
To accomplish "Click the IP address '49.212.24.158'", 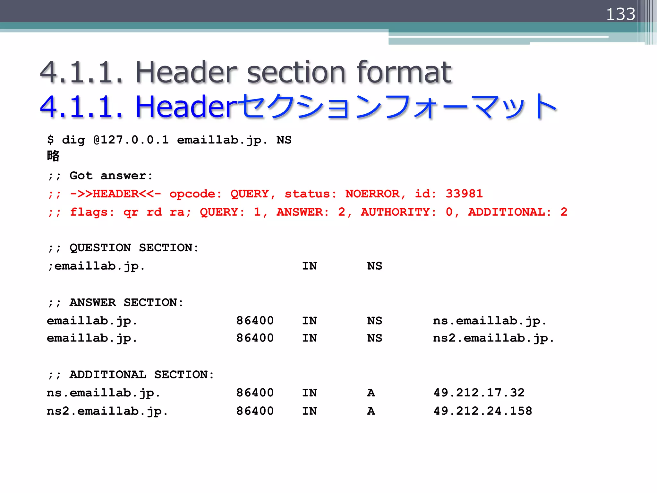I will click(483, 411).
